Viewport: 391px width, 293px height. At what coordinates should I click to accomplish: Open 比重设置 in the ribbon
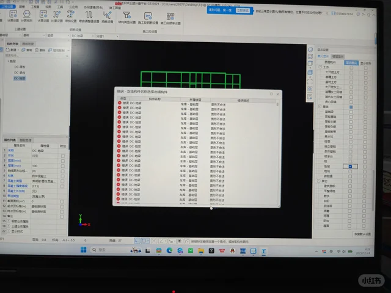57,16
